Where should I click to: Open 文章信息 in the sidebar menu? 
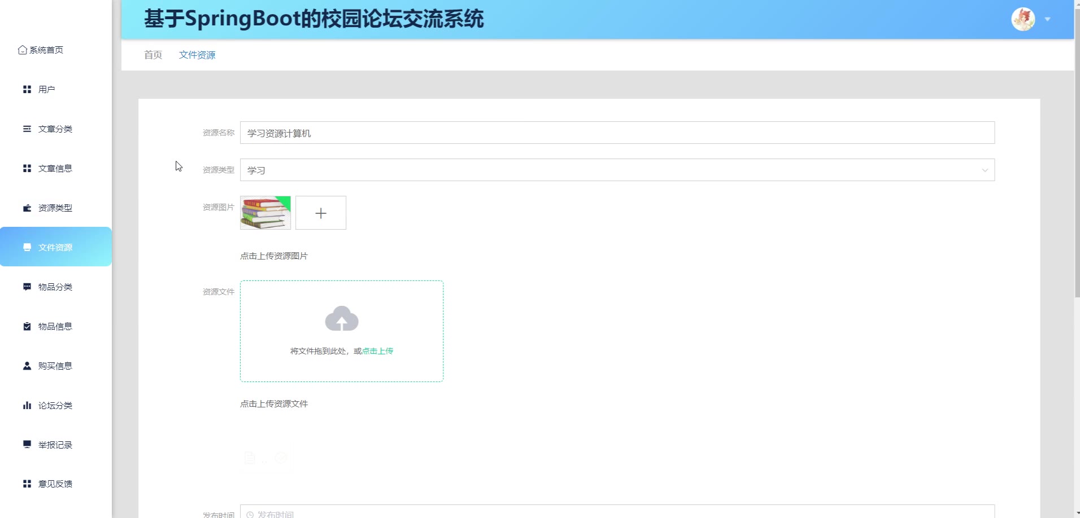[x=55, y=169]
